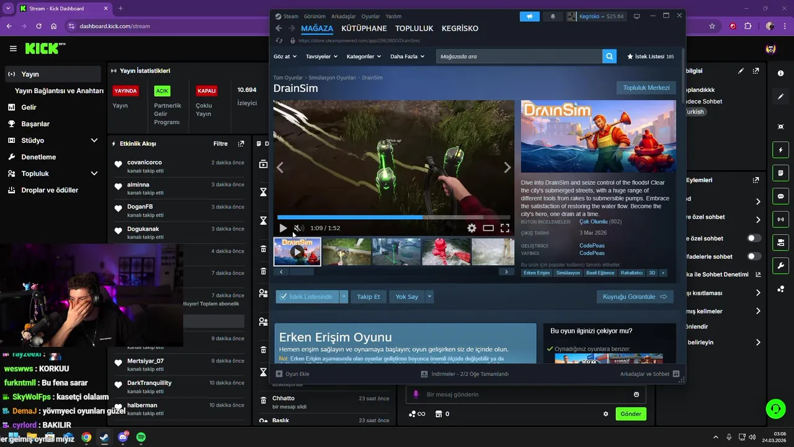
Task: Open Steam announcements megaphone button
Action: [529, 17]
